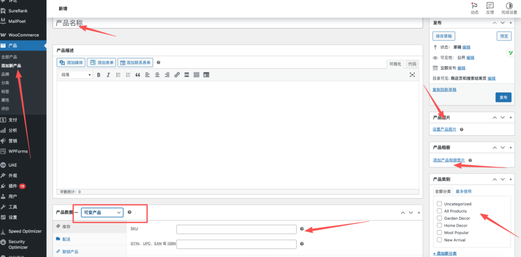Apply italic formatting in the editor

click(108, 75)
